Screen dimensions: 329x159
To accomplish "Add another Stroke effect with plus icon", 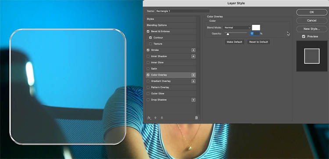I will pos(193,50).
